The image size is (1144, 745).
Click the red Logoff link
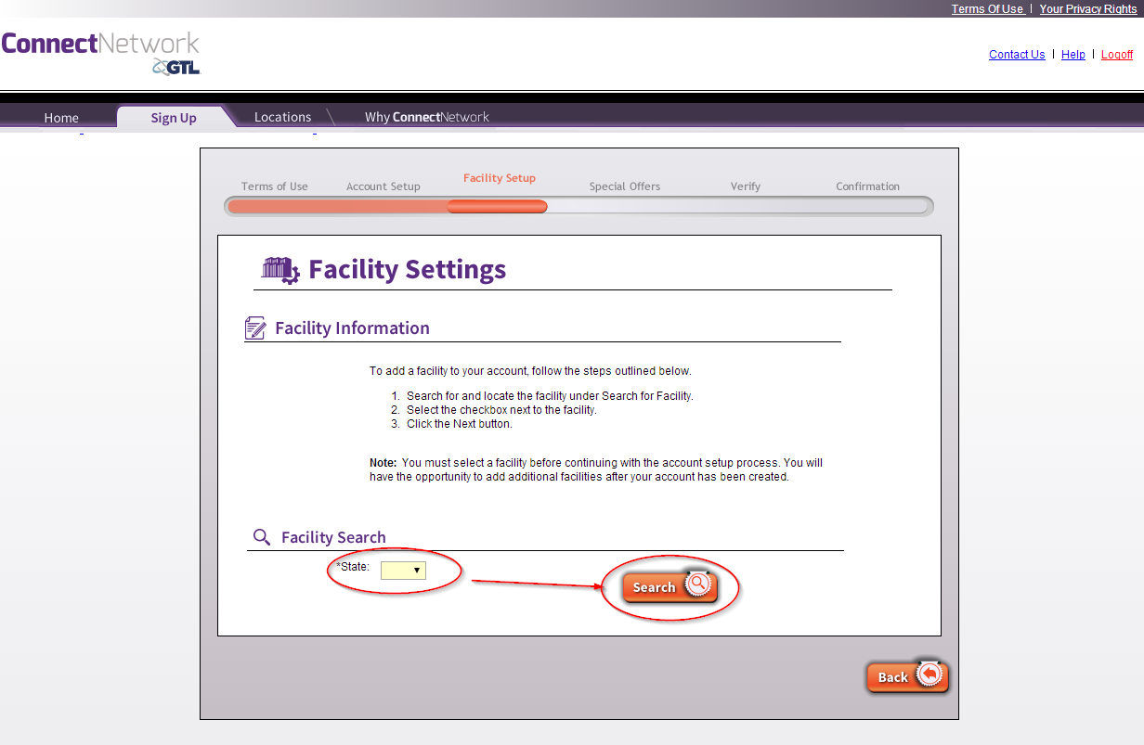pos(1117,55)
